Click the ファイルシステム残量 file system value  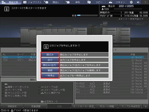click(x=144, y=16)
